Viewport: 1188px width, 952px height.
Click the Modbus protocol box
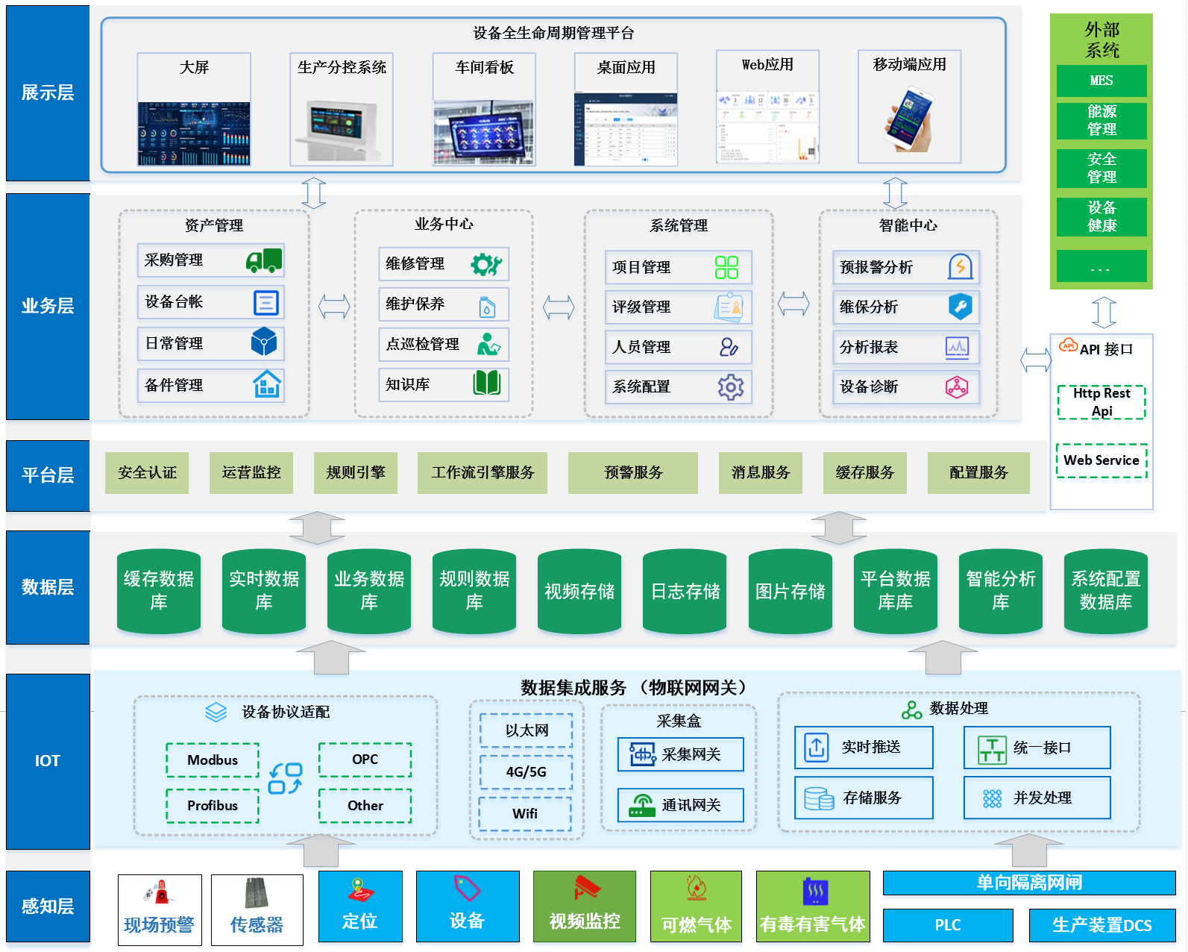(x=213, y=760)
